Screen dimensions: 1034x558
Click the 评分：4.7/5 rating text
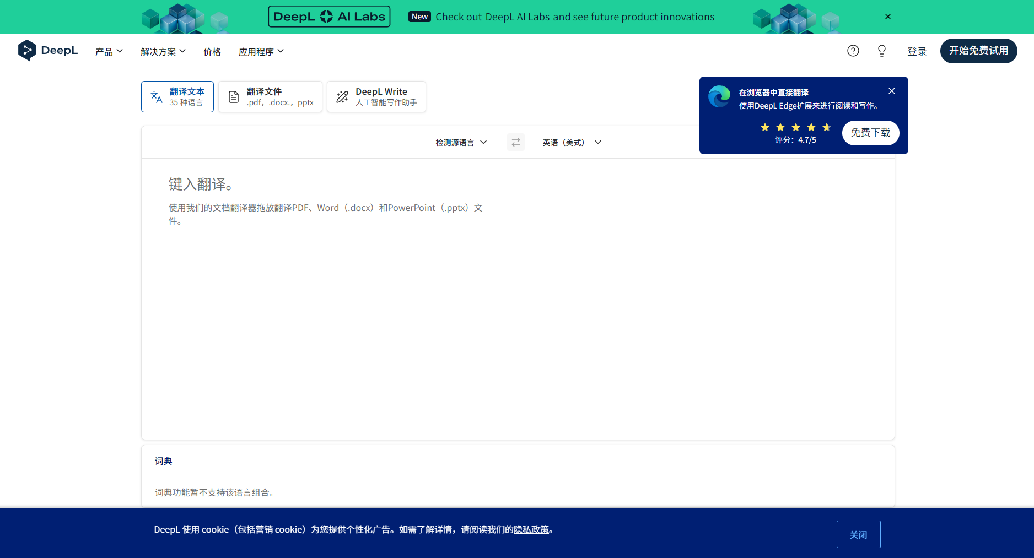(795, 140)
